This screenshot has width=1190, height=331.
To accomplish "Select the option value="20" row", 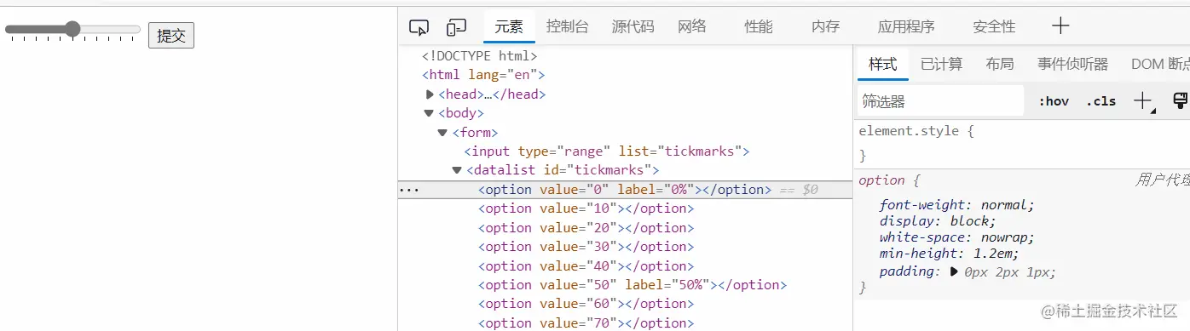I will point(586,228).
